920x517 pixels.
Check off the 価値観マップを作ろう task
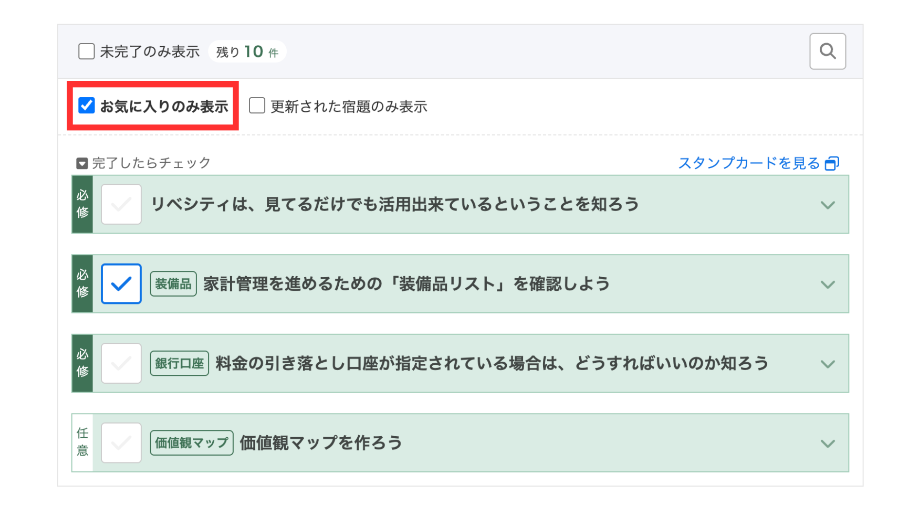(121, 443)
